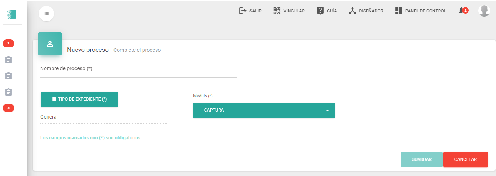
Task: Click the second clipboard icon in sidebar
Action: (x=8, y=76)
